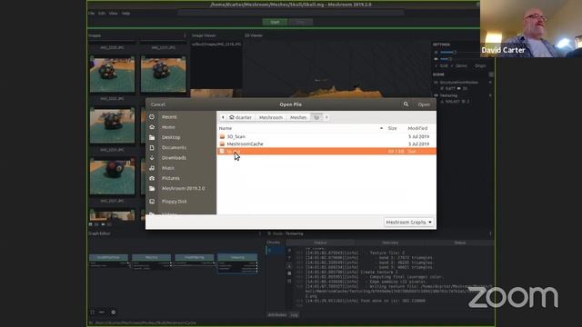Select chunk 0 in Chunks list

[x=275, y=251]
